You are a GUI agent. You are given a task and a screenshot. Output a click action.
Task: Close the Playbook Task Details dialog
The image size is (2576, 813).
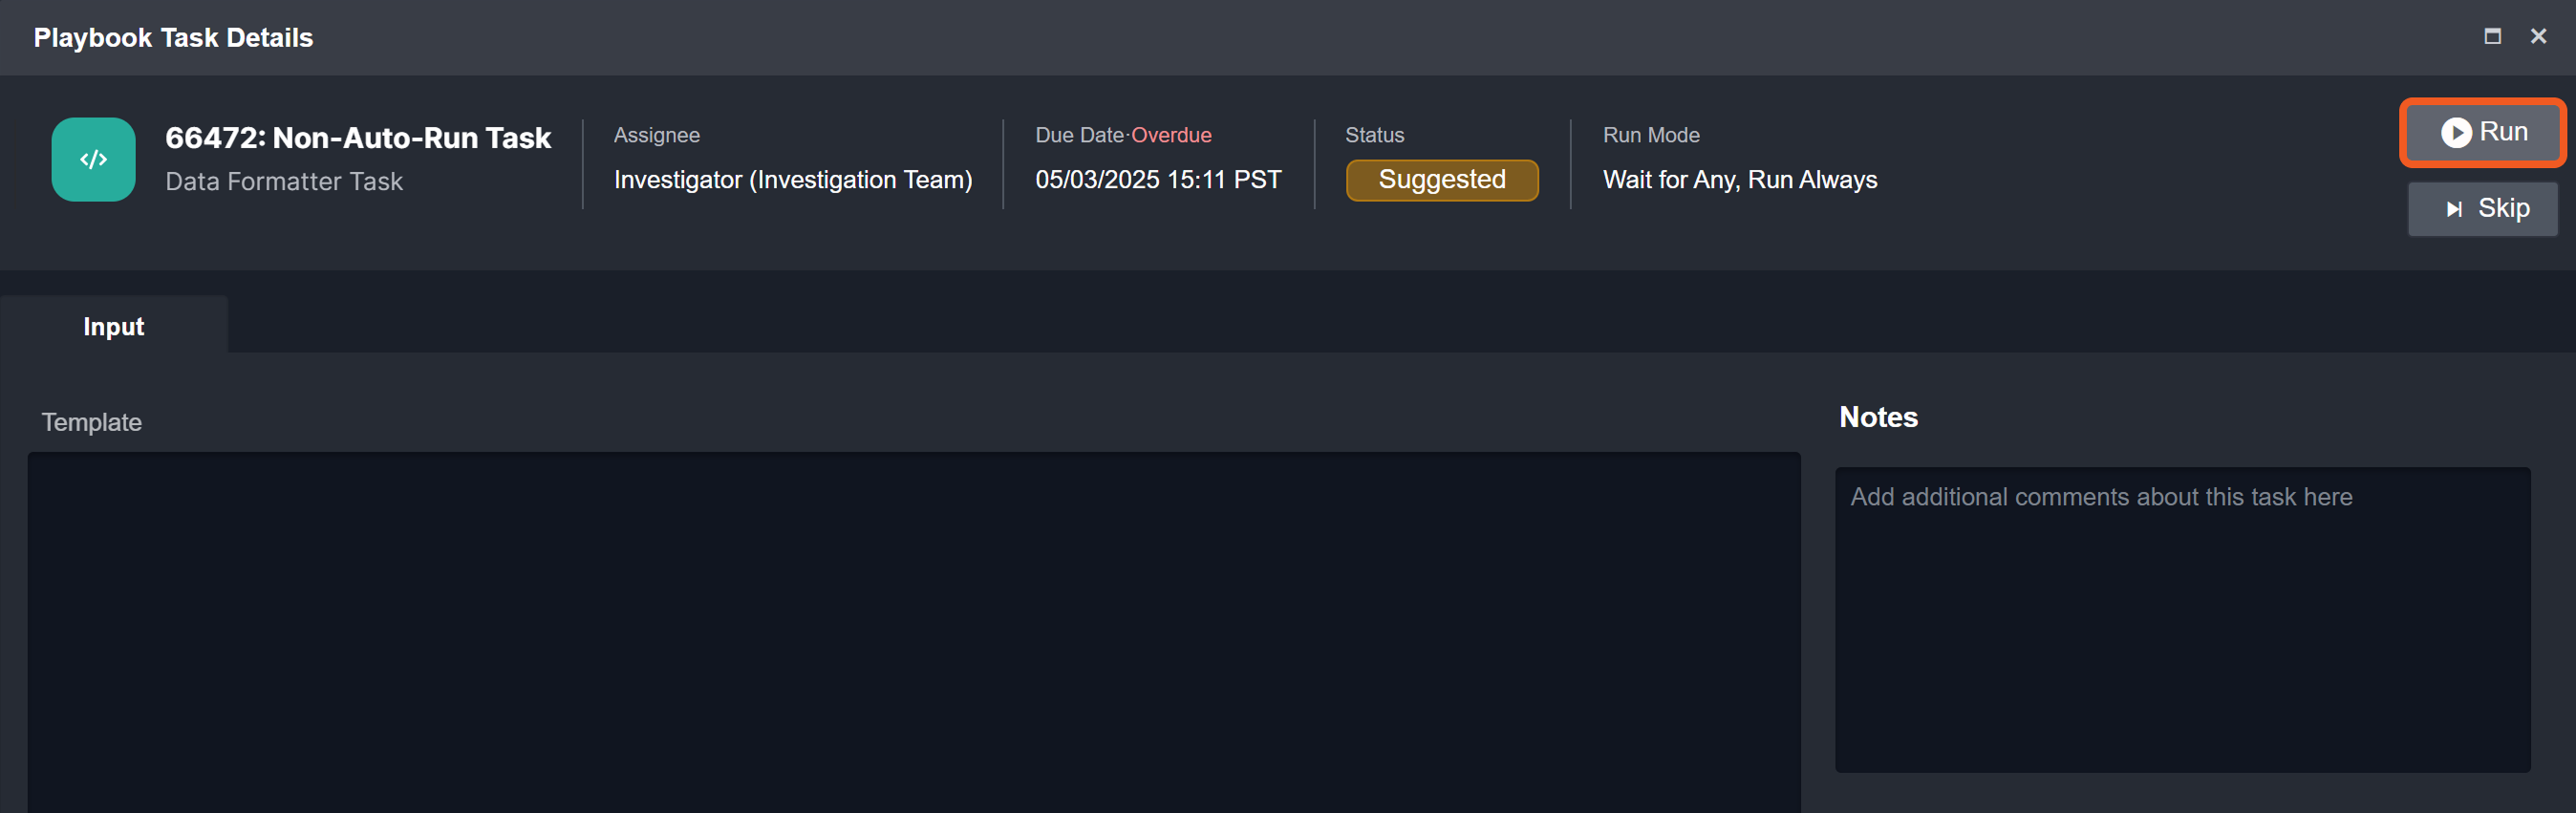pyautogui.click(x=2538, y=37)
